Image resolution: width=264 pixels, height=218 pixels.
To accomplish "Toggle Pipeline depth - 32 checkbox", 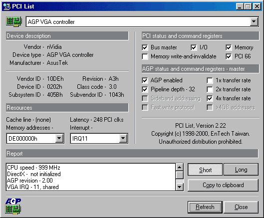I will [145, 89].
